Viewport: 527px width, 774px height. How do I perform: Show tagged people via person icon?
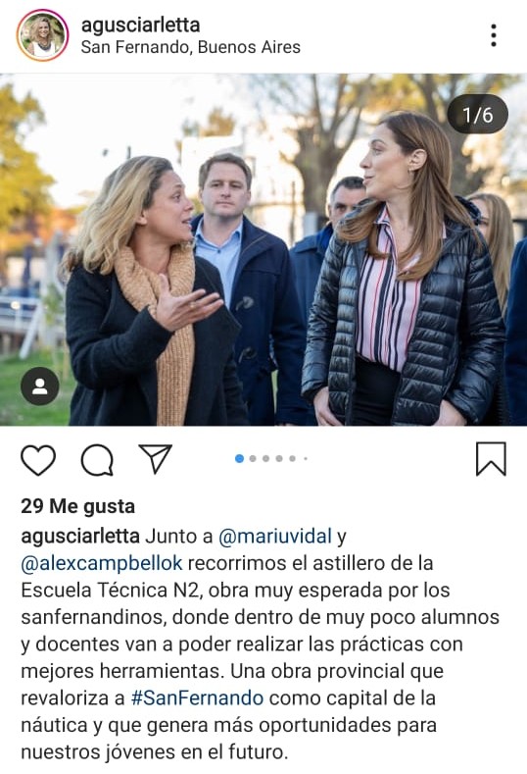point(40,387)
